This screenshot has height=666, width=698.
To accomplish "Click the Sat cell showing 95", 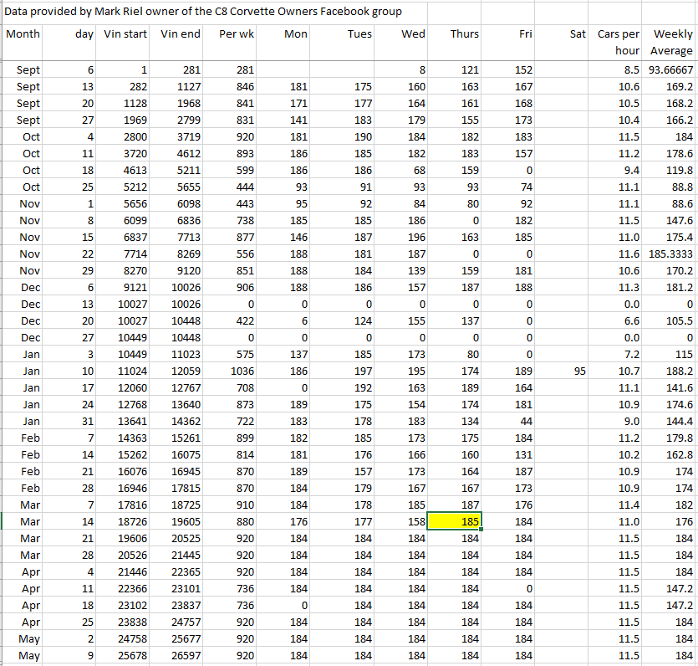I will pyautogui.click(x=562, y=371).
